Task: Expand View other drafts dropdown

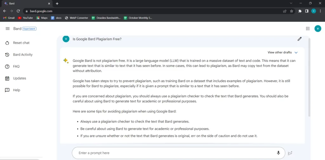Action: [x=282, y=52]
